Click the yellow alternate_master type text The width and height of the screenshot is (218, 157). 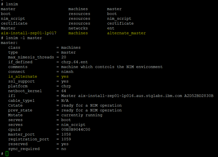[126, 33]
